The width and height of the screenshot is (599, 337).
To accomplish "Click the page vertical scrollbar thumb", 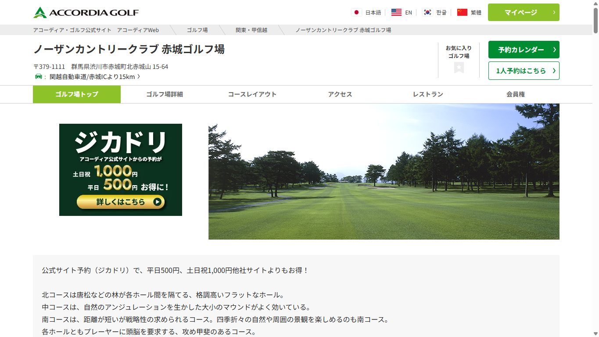I will point(595,20).
